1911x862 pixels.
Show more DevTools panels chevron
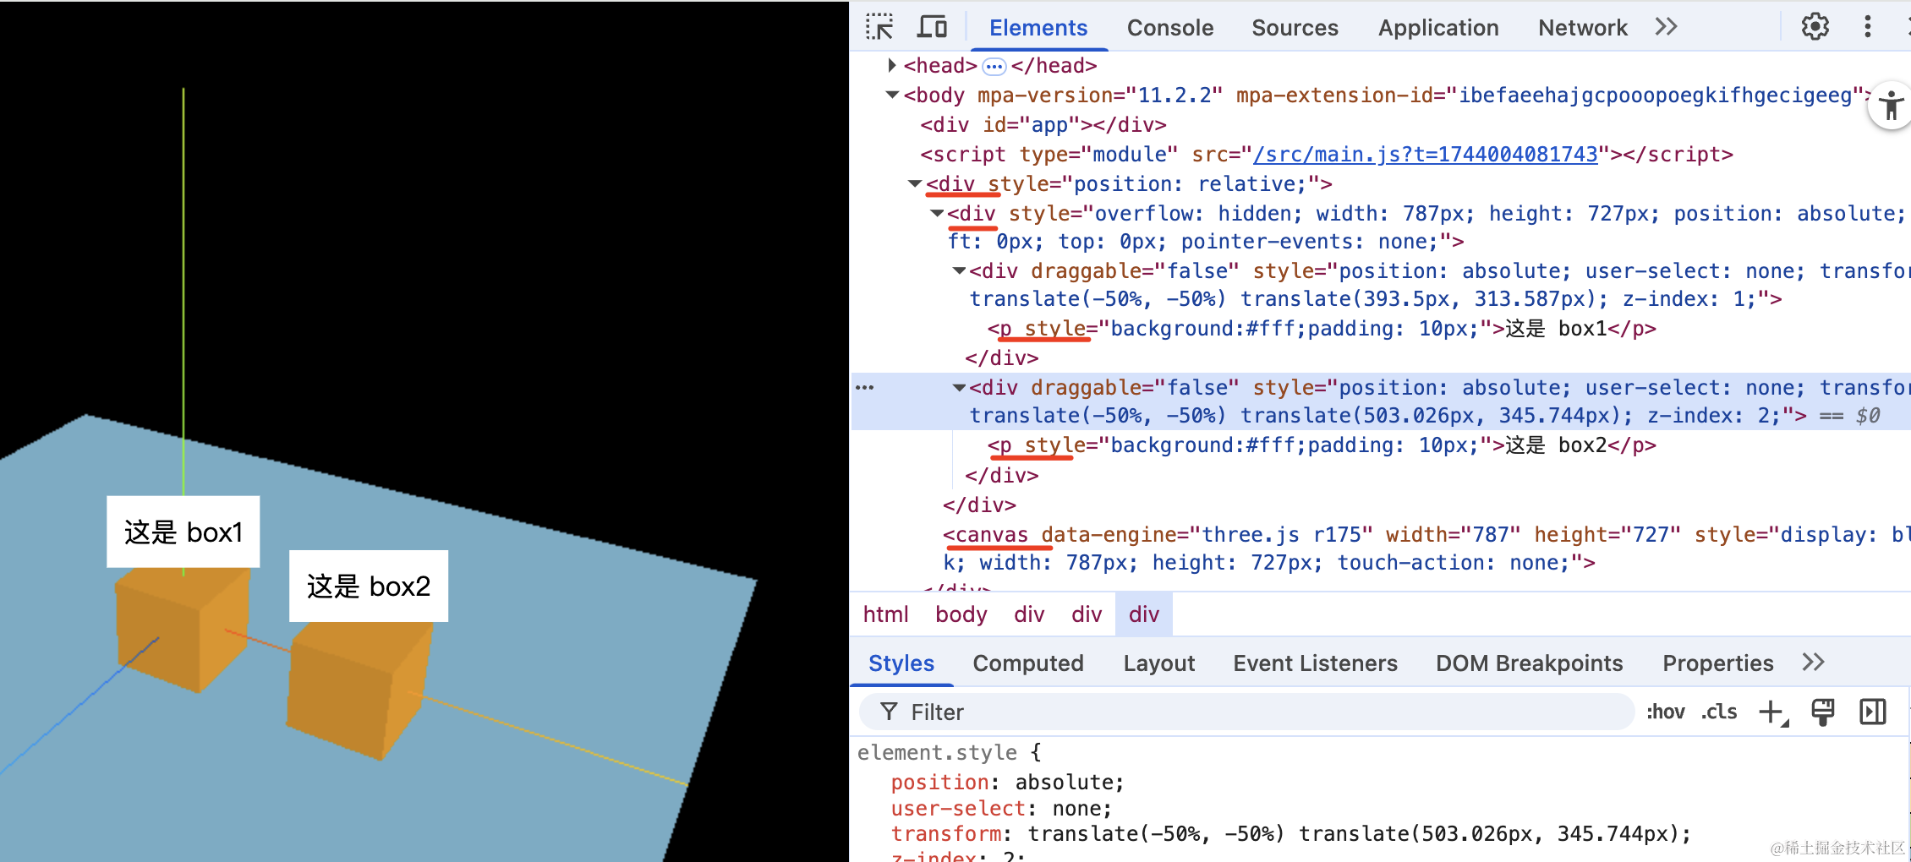click(x=1666, y=27)
